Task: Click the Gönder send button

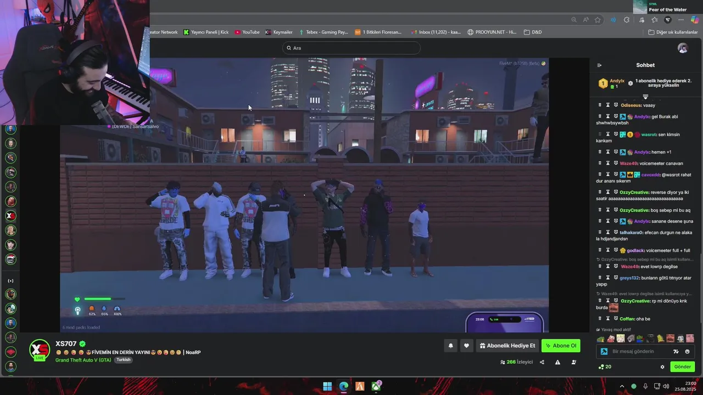Action: click(682, 366)
